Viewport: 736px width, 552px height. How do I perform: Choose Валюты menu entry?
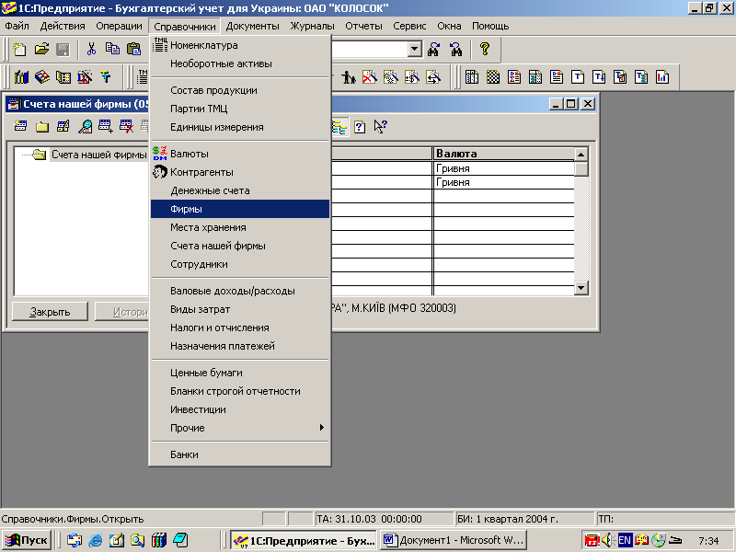[240, 154]
